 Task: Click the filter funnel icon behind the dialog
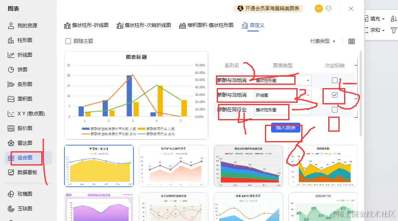394,30
